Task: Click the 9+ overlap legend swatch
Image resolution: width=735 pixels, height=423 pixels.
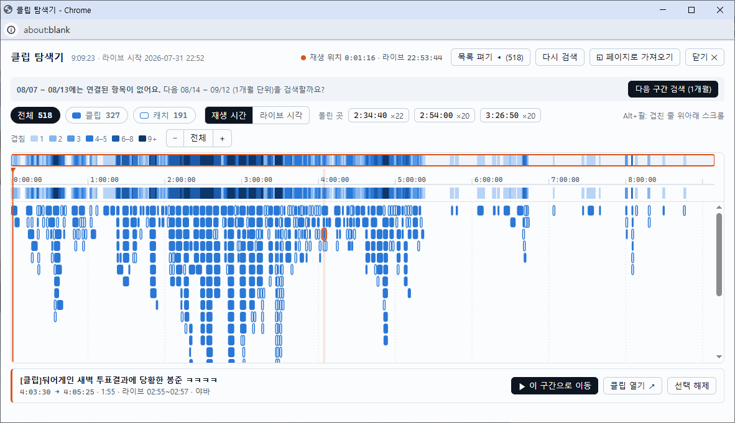Action: (142, 139)
